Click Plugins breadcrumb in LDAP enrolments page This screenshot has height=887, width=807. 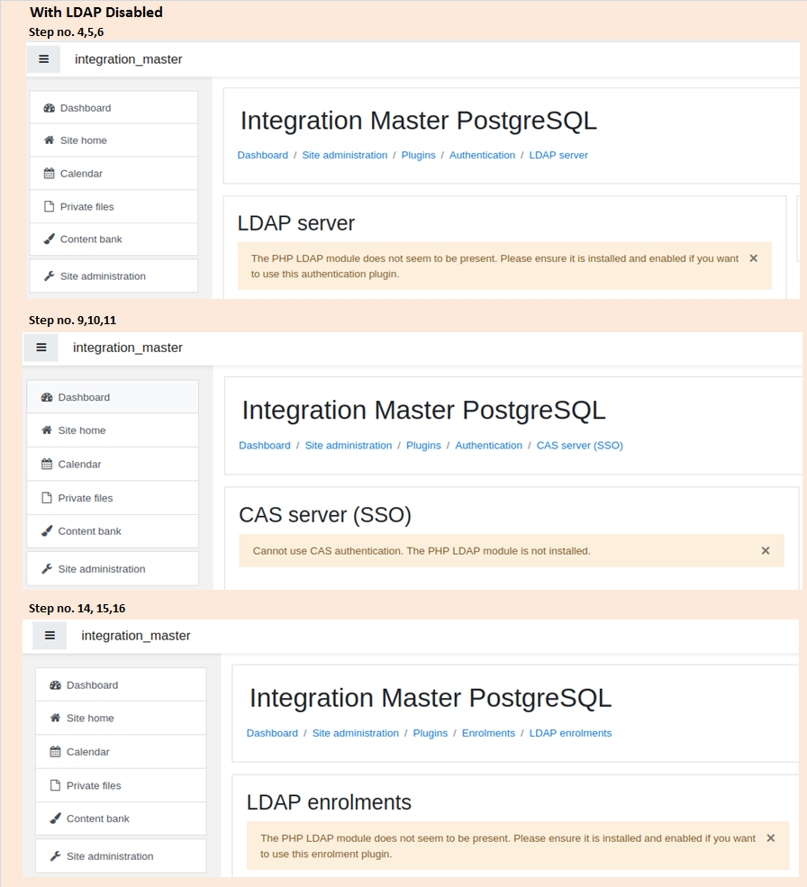tap(431, 733)
